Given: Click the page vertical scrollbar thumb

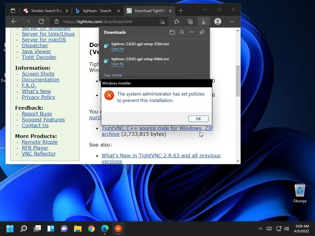Looking at the screenshot, I should tap(238, 81).
